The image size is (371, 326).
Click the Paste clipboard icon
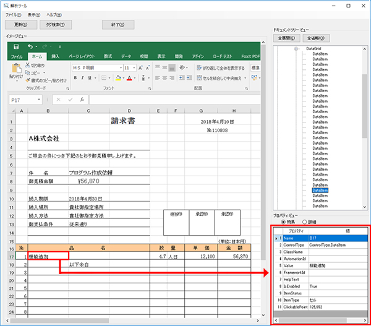(x=16, y=68)
